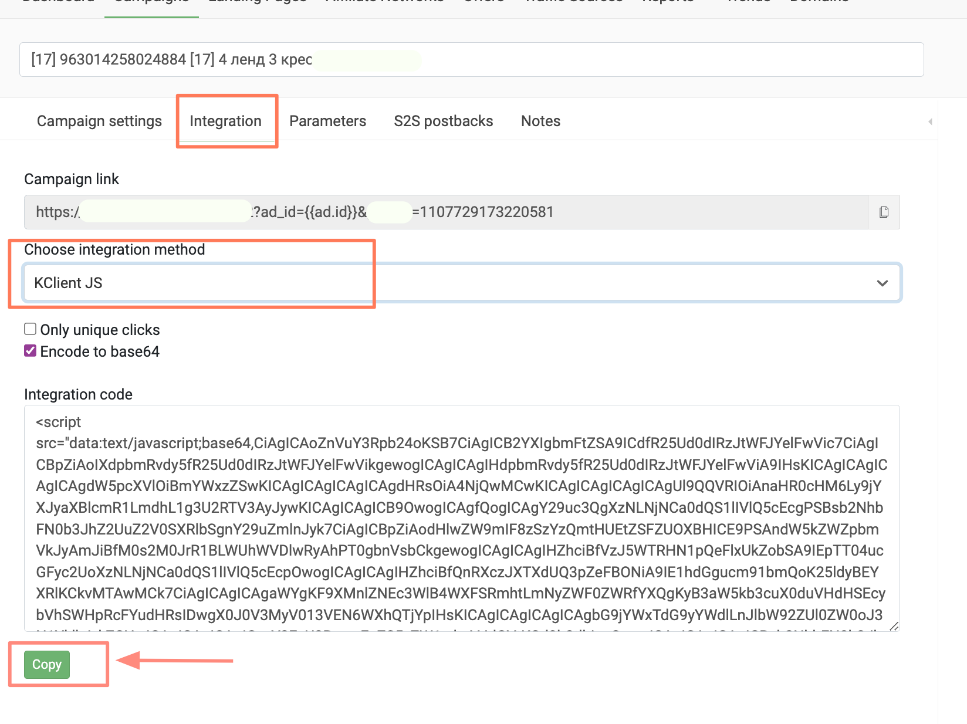The image size is (967, 724).
Task: Click the textarea resize handle corner
Action: [894, 626]
